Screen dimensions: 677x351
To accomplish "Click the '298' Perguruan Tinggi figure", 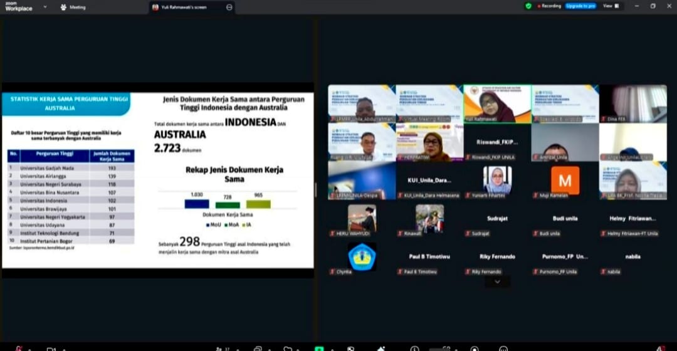I will (x=189, y=241).
